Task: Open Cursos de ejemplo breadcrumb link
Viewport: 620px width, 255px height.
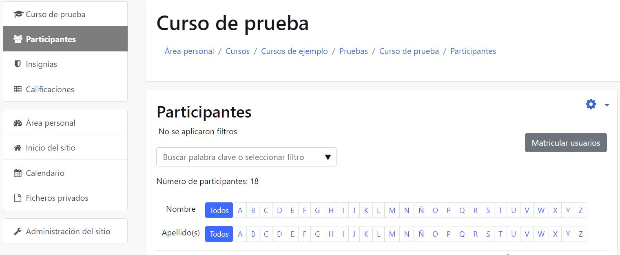Action: click(294, 51)
